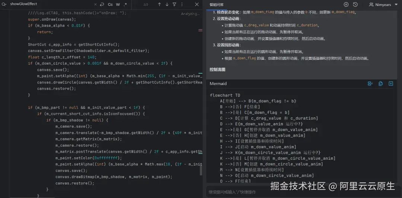Click the Analyzing... status indicator

190,14
